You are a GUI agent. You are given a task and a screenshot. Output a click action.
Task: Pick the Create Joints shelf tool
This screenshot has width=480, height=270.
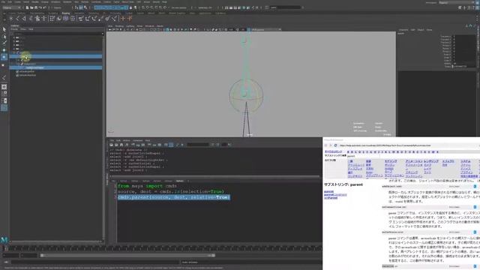[18, 19]
